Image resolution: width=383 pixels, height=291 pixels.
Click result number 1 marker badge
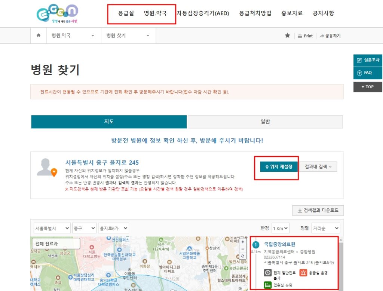[x=256, y=245]
